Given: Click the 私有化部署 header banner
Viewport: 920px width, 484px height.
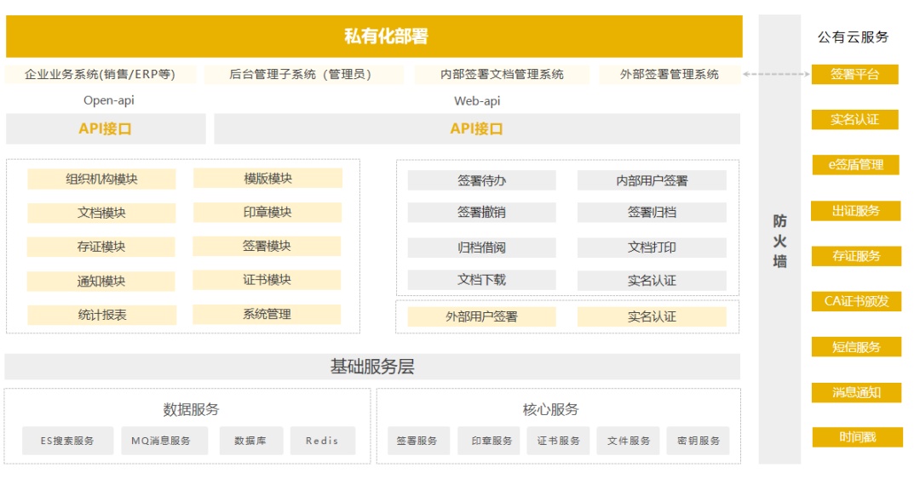Looking at the screenshot, I should pos(374,37).
